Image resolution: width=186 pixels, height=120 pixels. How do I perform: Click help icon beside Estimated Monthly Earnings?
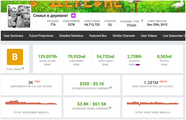[110, 87]
